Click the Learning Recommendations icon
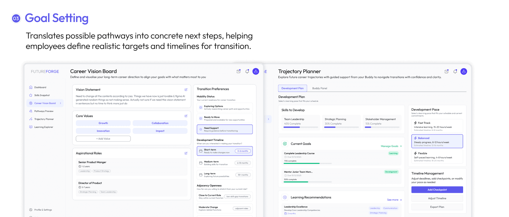509x217 pixels. point(285,197)
